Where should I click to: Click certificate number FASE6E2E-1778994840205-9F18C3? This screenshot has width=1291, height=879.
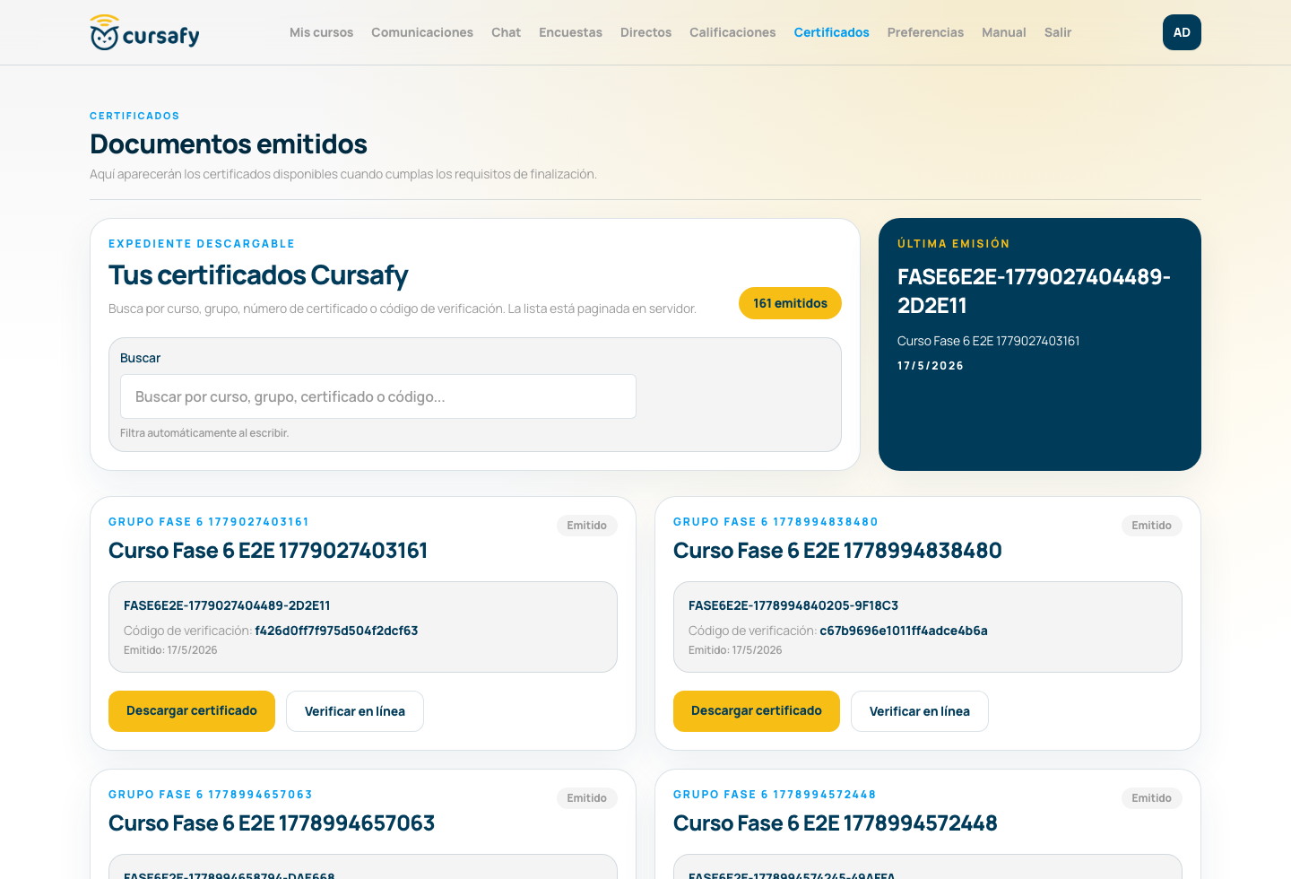point(793,605)
